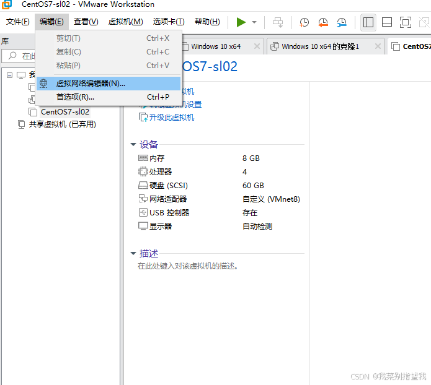Click the CentOS7-sl02 VM icon in tree
Image resolution: width=431 pixels, height=385 pixels.
pyautogui.click(x=33, y=112)
